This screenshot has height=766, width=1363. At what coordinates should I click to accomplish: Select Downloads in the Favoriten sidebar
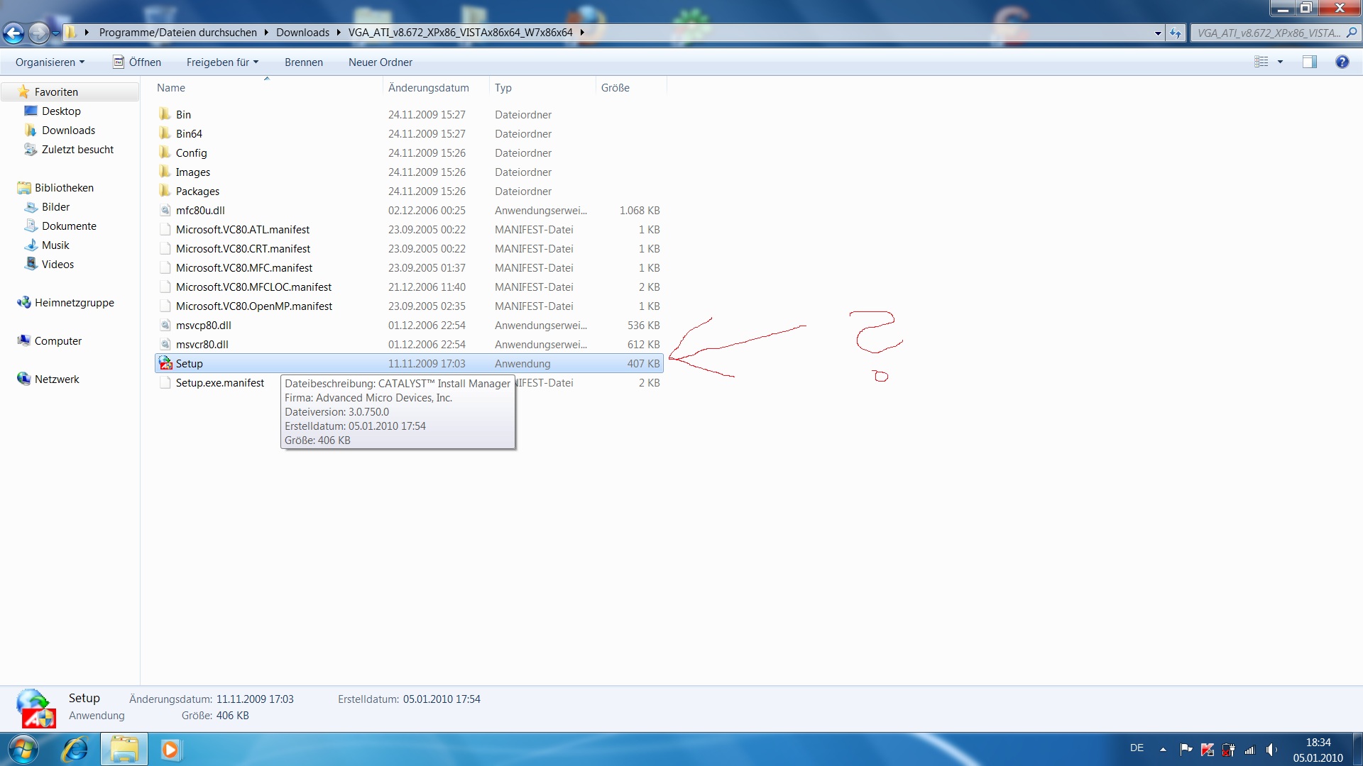pyautogui.click(x=68, y=131)
